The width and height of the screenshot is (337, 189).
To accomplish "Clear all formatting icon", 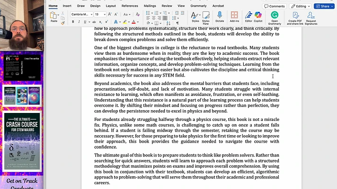I will 138,14.
